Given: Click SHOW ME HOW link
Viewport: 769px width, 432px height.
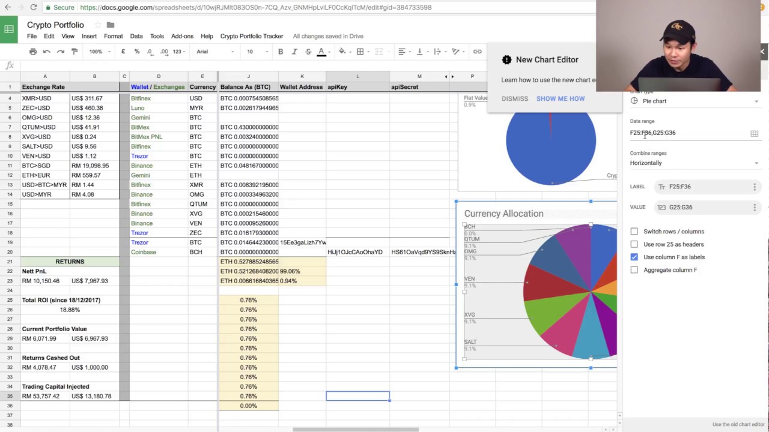Looking at the screenshot, I should pos(561,98).
